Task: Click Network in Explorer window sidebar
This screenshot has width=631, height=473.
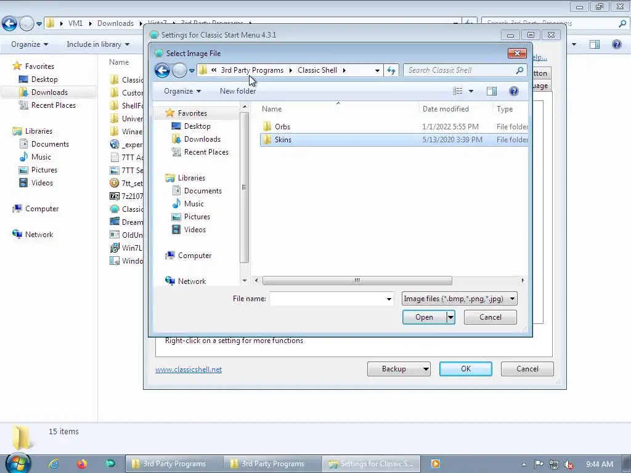Action: click(39, 235)
